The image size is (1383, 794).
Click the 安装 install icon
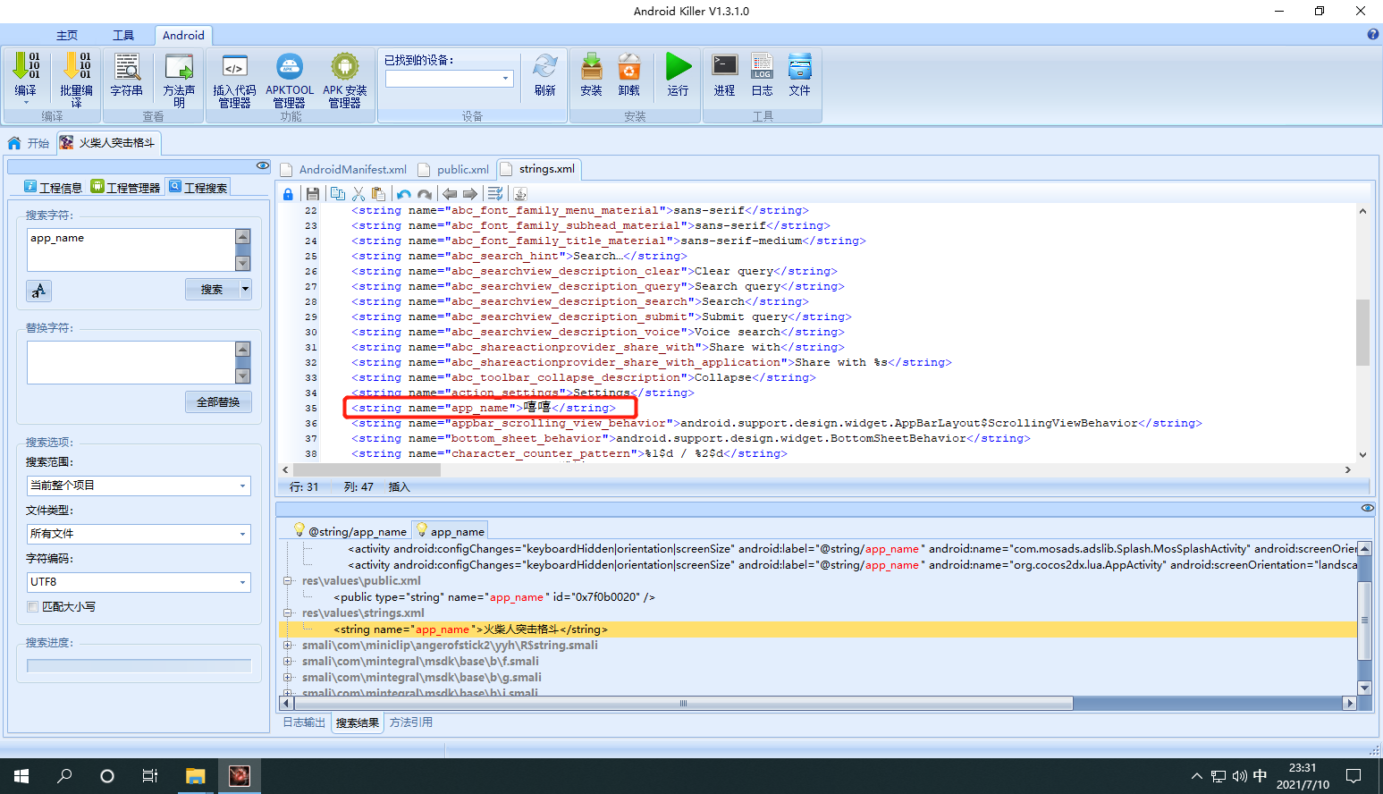[x=591, y=74]
